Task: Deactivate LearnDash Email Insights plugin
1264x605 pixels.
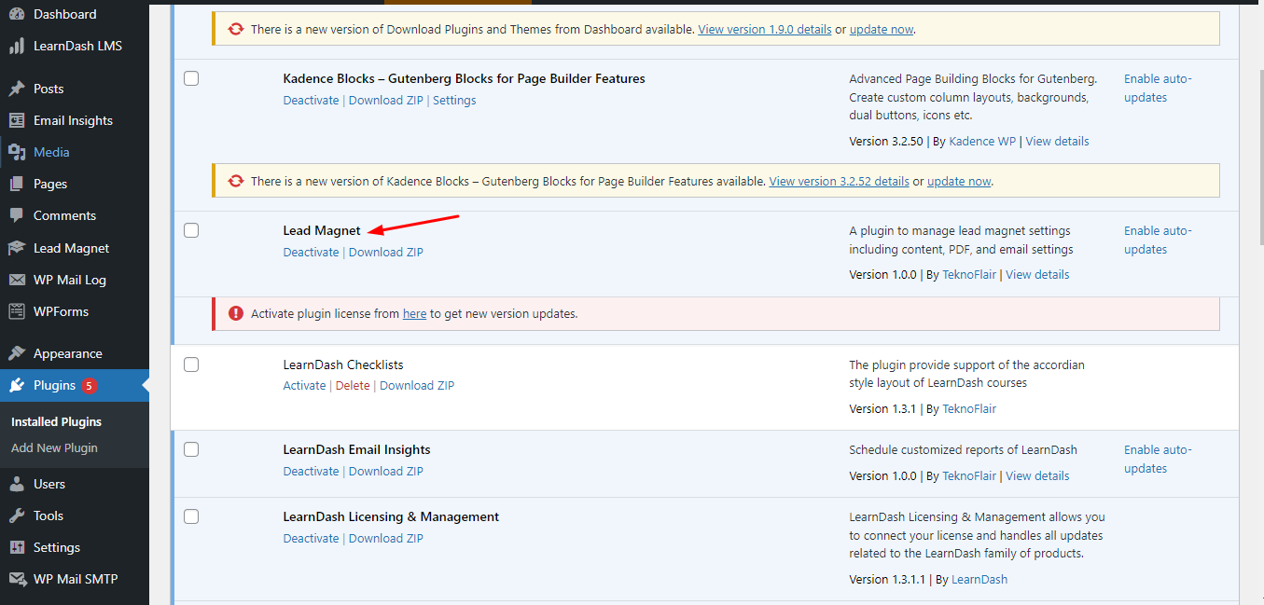Action: pyautogui.click(x=311, y=471)
